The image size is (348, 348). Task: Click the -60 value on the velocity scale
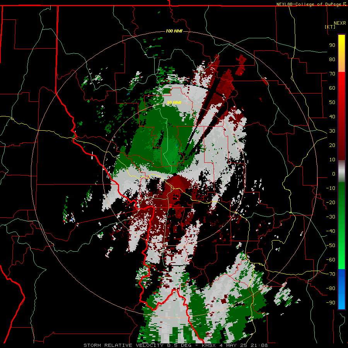pos(331,260)
